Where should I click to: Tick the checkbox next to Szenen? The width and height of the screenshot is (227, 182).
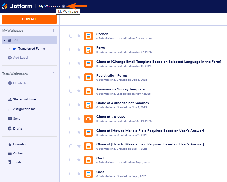click(71, 36)
